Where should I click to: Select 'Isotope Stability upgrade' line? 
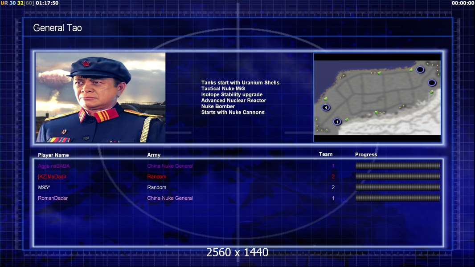tap(232, 94)
